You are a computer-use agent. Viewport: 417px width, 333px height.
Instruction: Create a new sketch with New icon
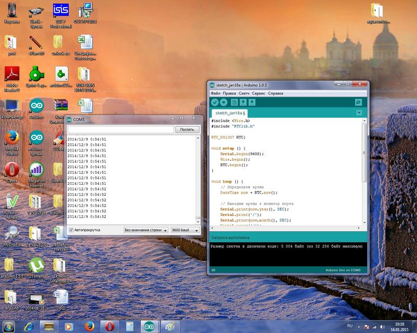235,103
